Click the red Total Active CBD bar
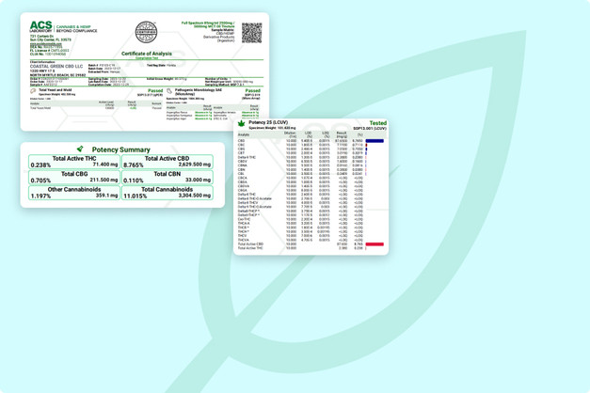This screenshot has width=590, height=393. click(x=375, y=244)
